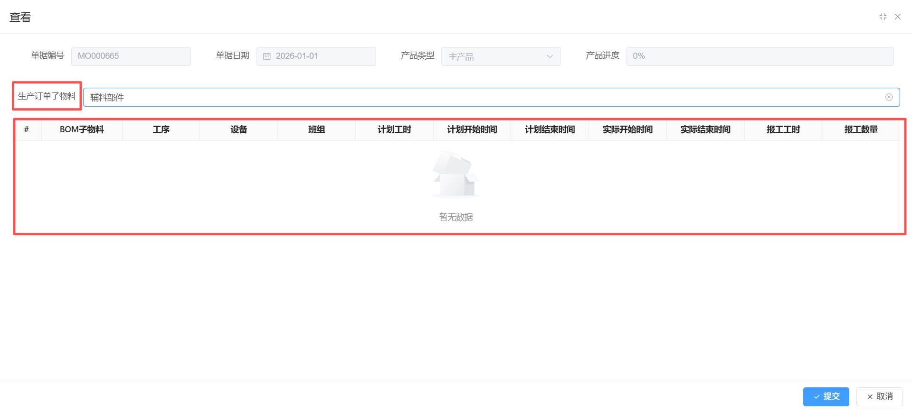Click the 产品进度 field showing 0%

click(760, 56)
